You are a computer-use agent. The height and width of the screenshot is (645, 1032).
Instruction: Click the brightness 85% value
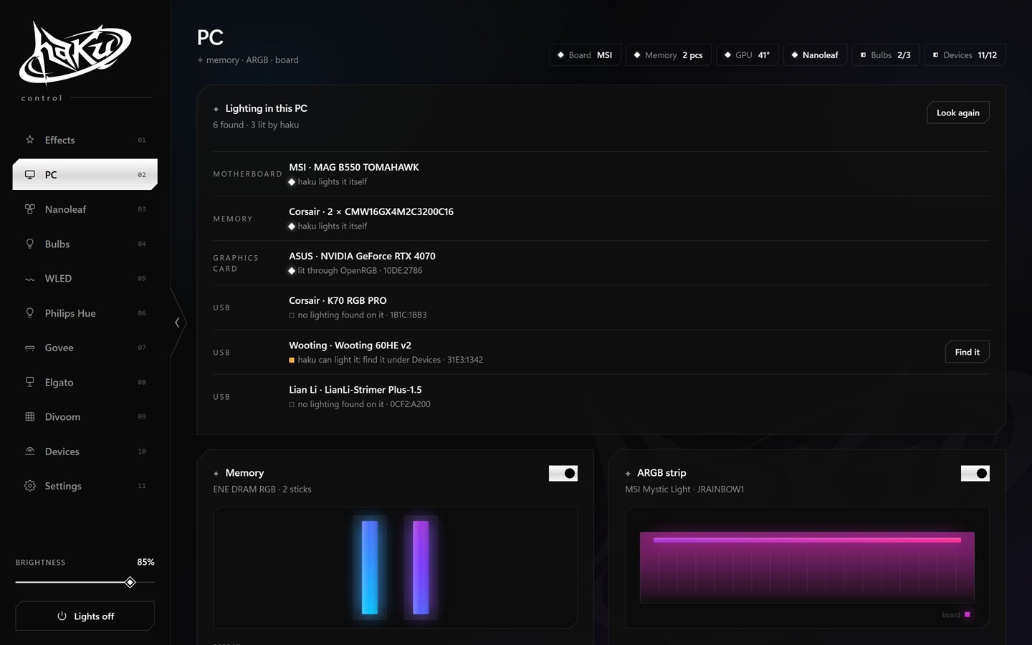click(x=145, y=562)
